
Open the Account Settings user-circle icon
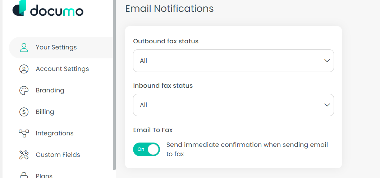tap(24, 69)
